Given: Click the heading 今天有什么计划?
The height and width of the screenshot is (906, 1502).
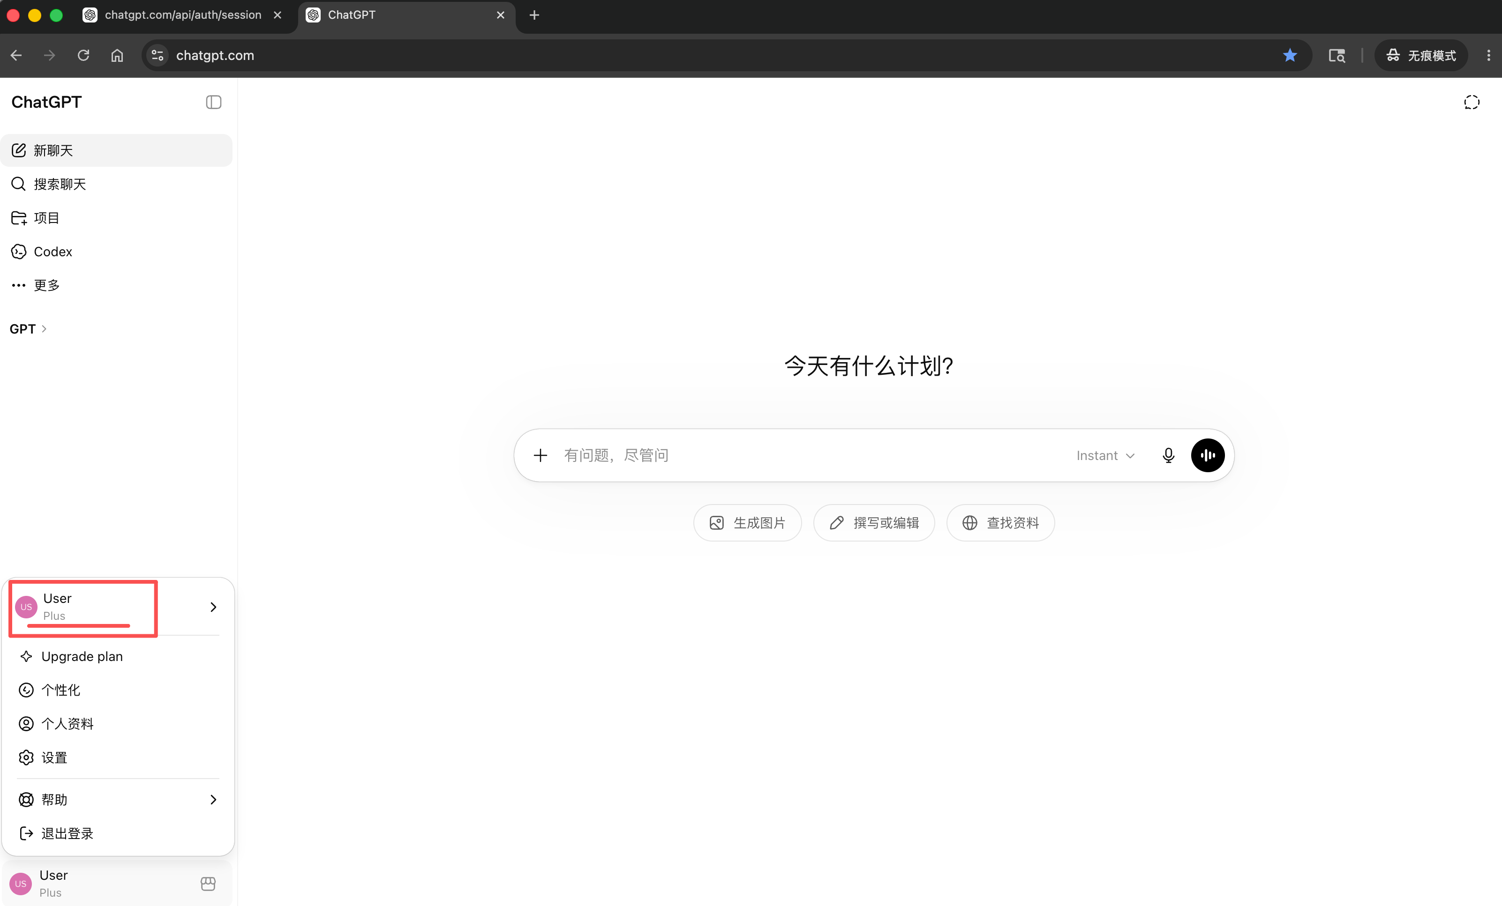Looking at the screenshot, I should (x=869, y=366).
